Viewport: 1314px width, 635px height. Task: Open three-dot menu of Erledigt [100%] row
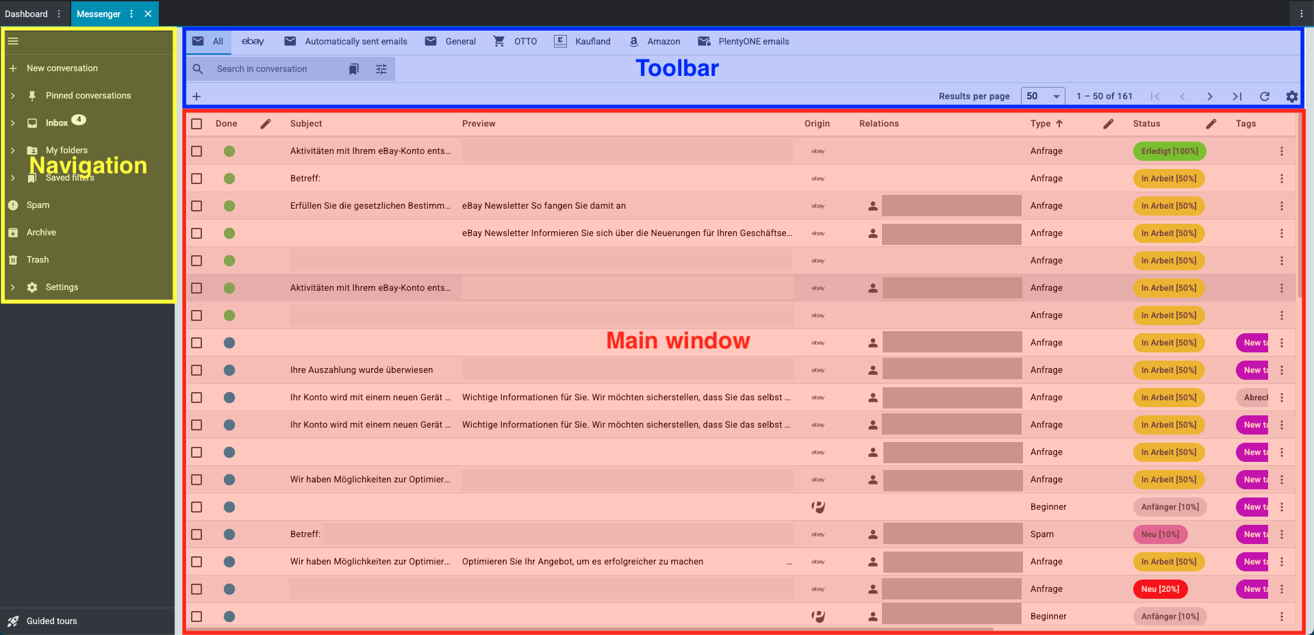pos(1282,151)
